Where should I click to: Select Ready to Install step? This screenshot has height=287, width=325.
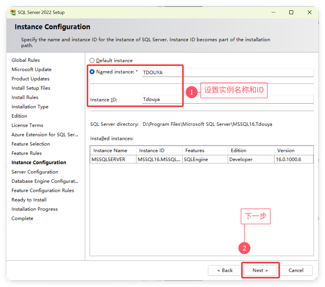(x=29, y=200)
